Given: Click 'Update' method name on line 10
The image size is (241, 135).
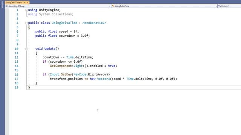Looking at the screenshot, I should [x=50, y=48].
